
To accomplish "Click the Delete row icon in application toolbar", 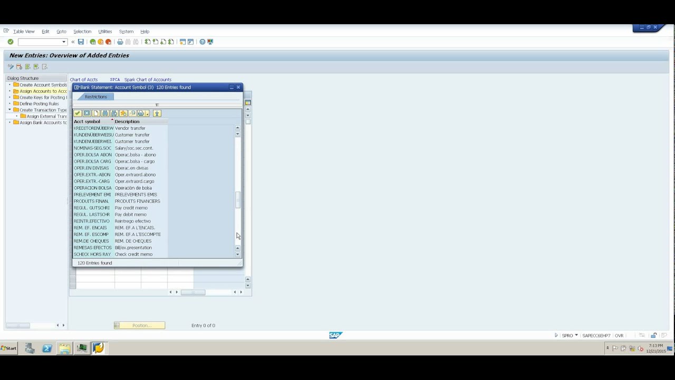I will (x=19, y=66).
